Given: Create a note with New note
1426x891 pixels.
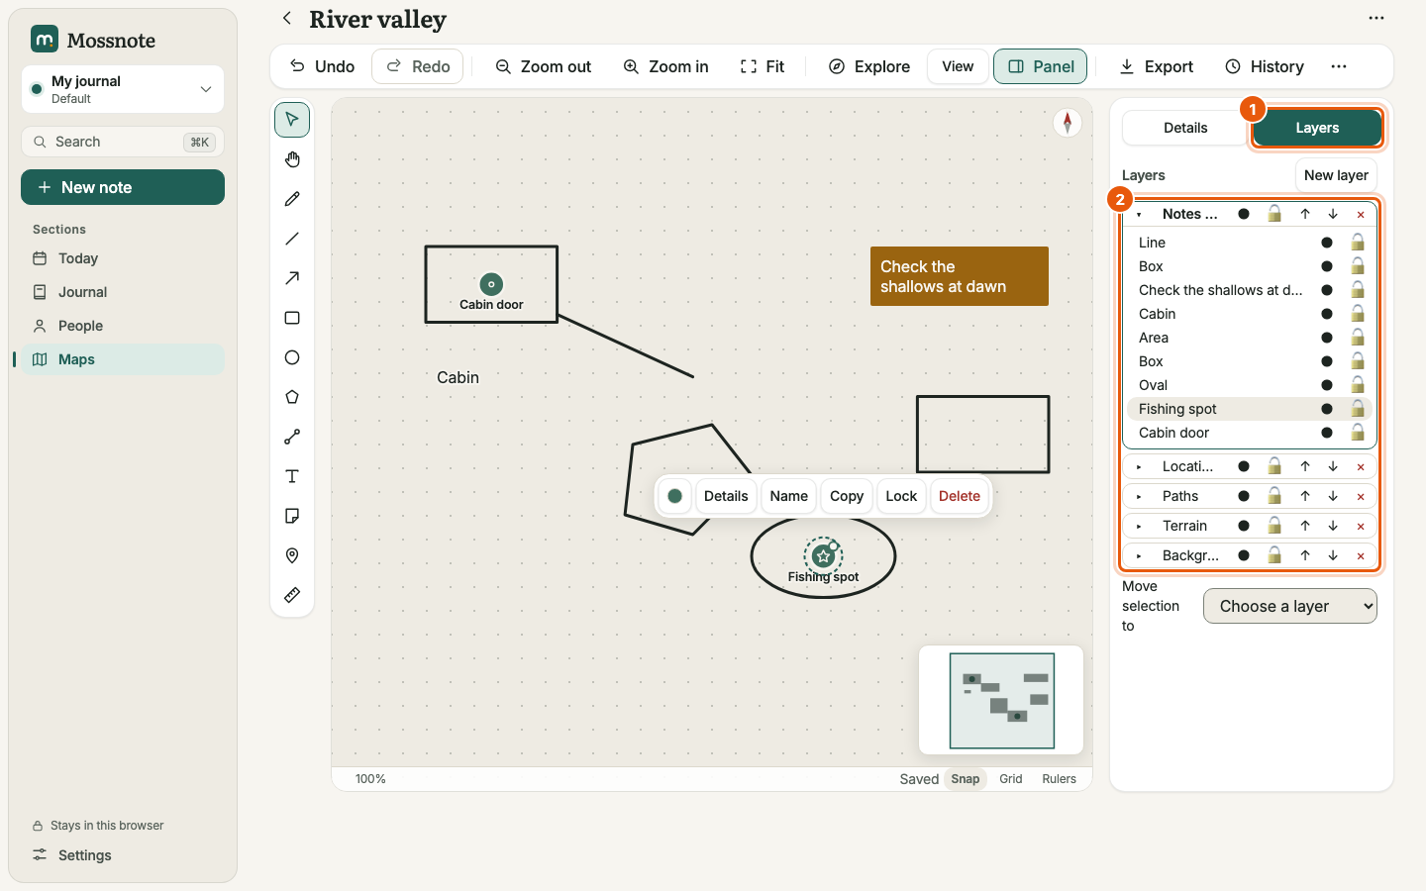Looking at the screenshot, I should pyautogui.click(x=123, y=187).
